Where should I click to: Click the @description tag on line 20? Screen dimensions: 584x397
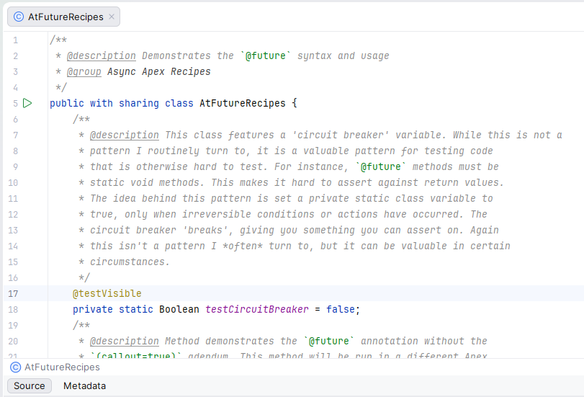click(x=125, y=341)
